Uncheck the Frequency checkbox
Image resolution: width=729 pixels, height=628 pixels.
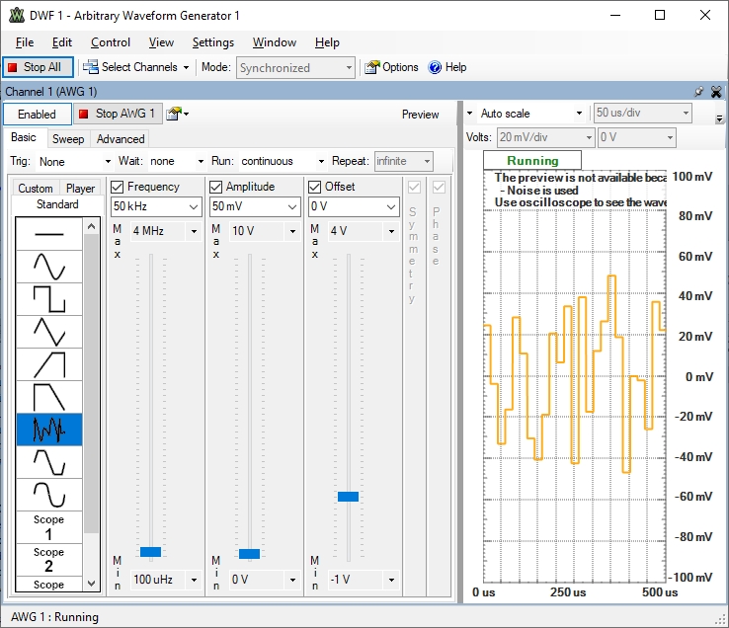coord(118,187)
